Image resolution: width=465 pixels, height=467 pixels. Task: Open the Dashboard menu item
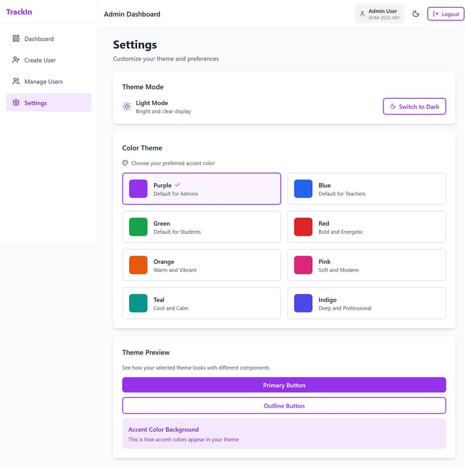pos(39,39)
